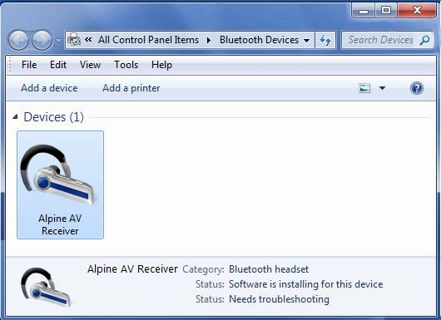Image resolution: width=441 pixels, height=320 pixels.
Task: Click the double chevron in the address bar
Action: coord(88,40)
